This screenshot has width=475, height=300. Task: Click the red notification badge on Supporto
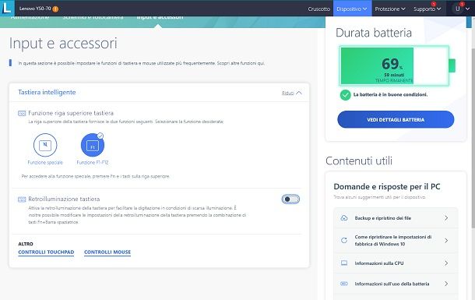[x=434, y=4]
